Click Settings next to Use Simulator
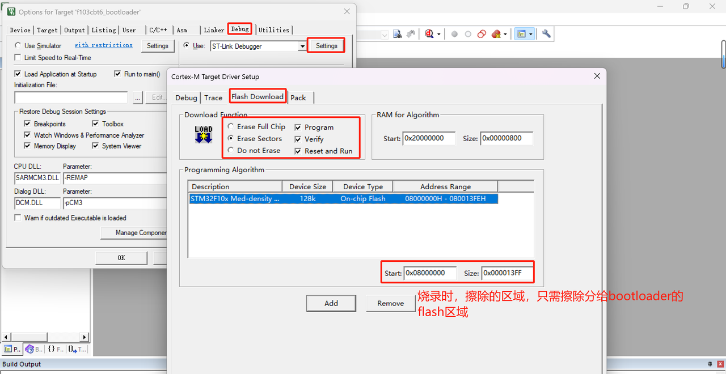This screenshot has height=374, width=726. pyautogui.click(x=158, y=46)
